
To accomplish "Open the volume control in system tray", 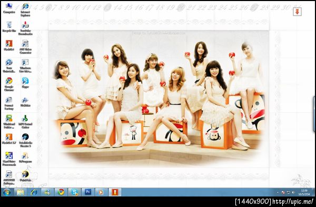I will [293, 192].
